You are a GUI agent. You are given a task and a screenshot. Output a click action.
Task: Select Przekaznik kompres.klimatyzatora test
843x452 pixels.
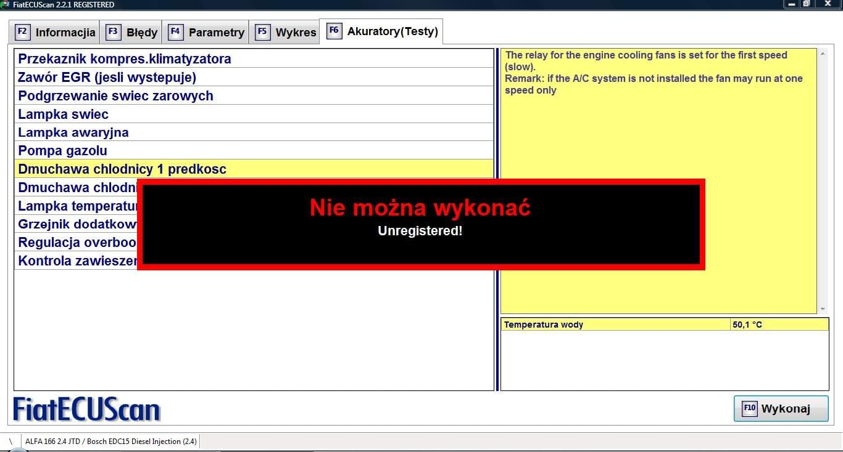[254, 59]
